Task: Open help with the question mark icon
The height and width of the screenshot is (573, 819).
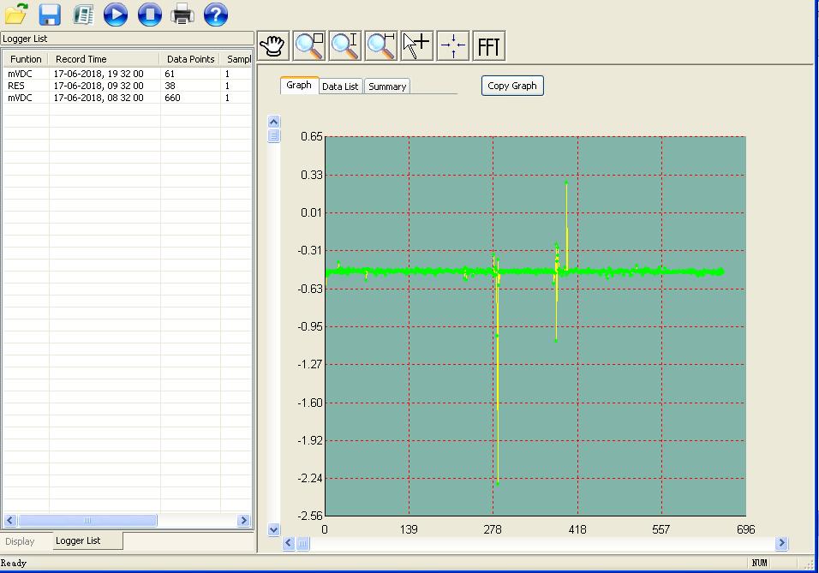Action: [216, 14]
